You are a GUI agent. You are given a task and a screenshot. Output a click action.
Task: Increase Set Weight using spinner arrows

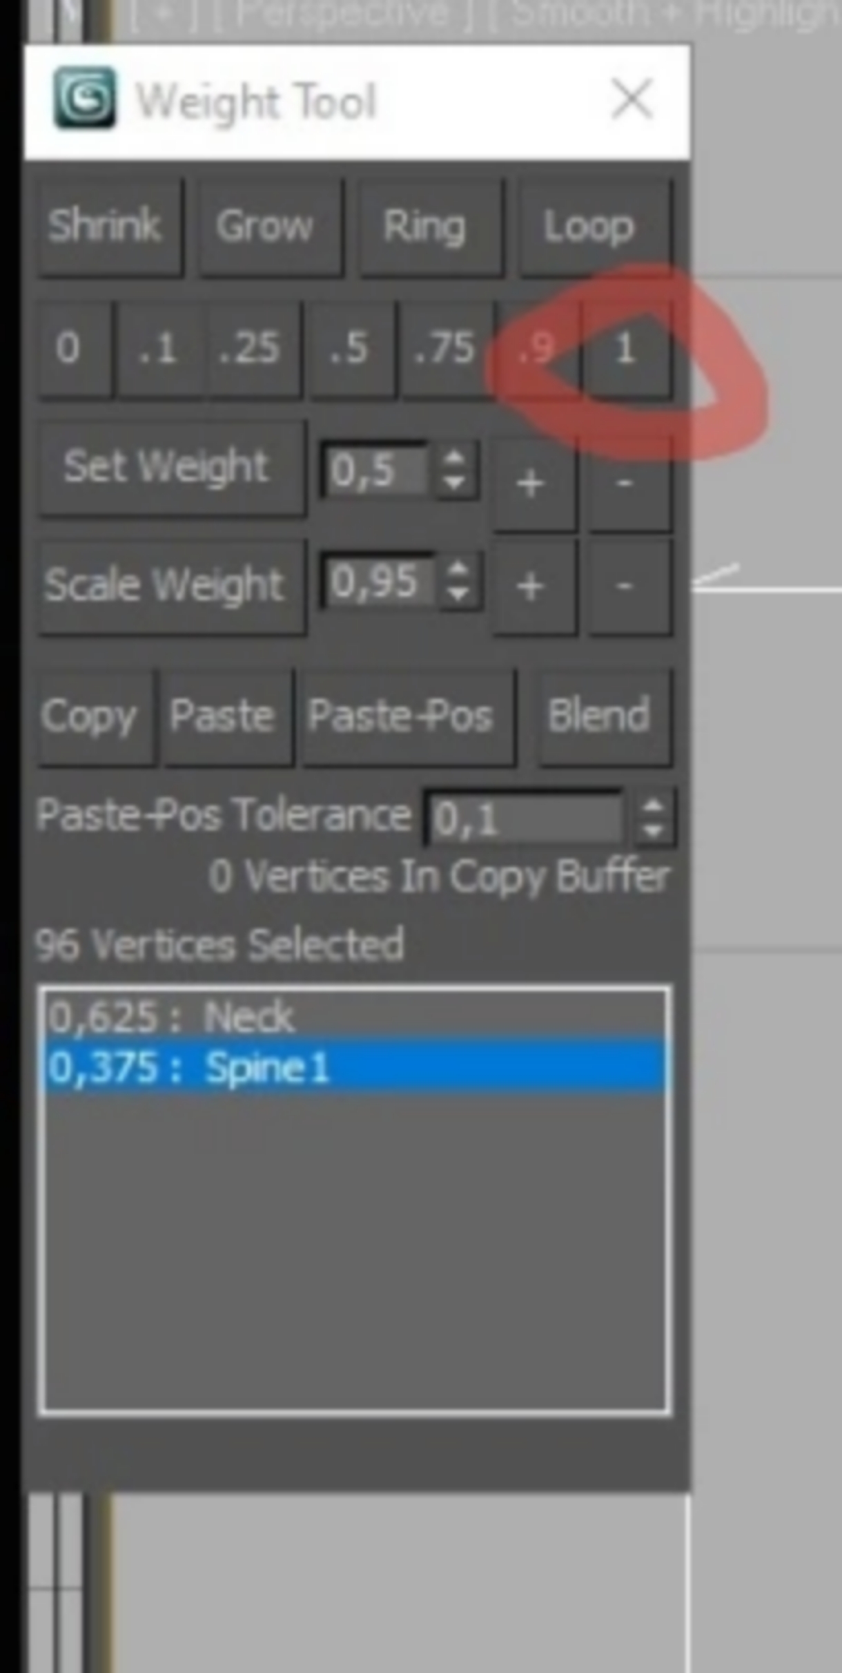click(454, 459)
